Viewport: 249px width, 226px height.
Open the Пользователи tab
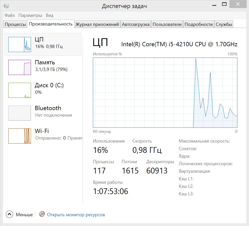coord(167,24)
